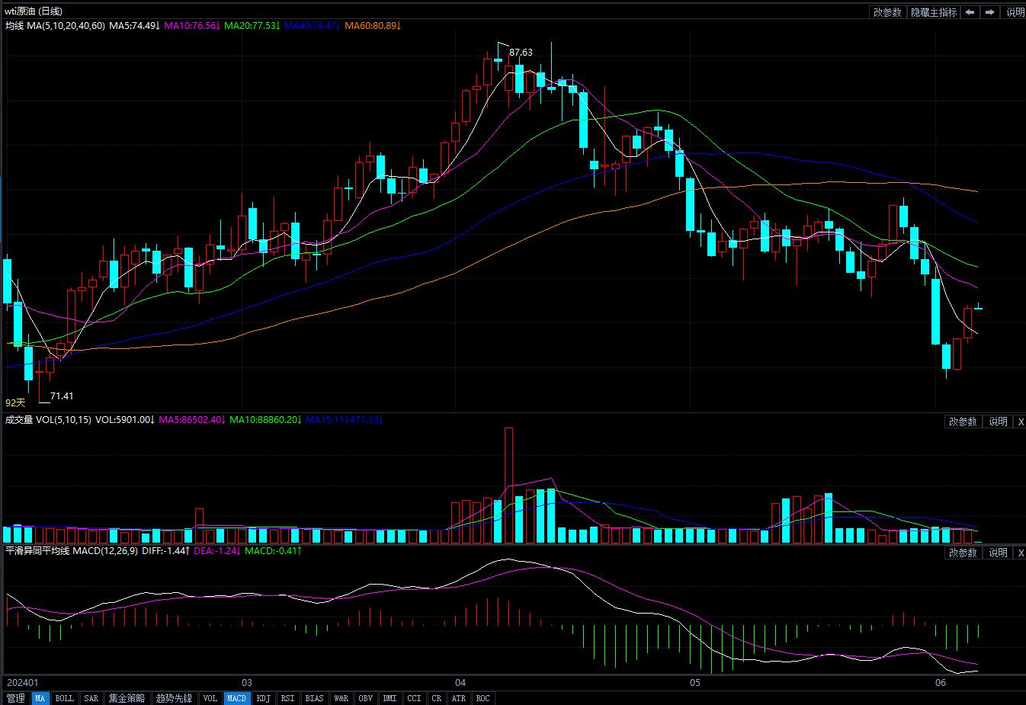Click the MA10:76.56 value label
The height and width of the screenshot is (705, 1026).
[192, 26]
